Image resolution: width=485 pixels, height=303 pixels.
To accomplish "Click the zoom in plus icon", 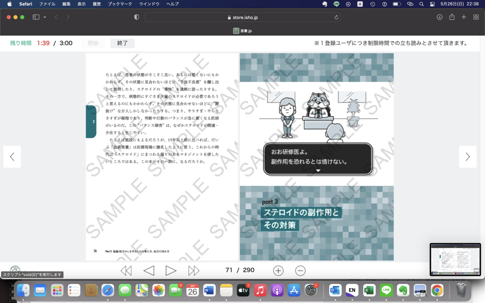I will point(278,270).
